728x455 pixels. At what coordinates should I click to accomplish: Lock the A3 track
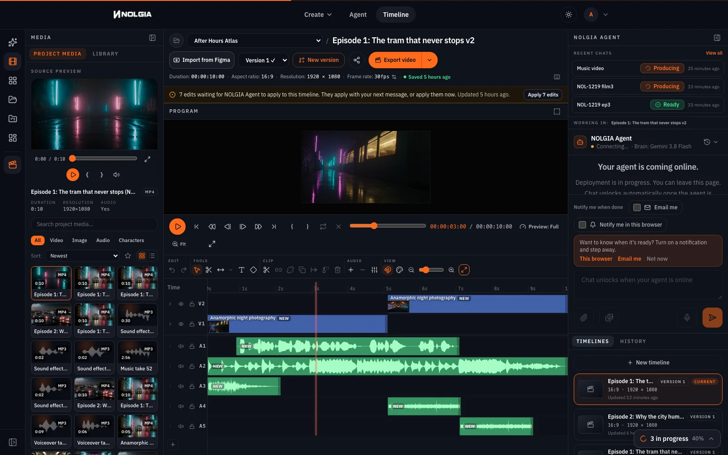click(192, 386)
